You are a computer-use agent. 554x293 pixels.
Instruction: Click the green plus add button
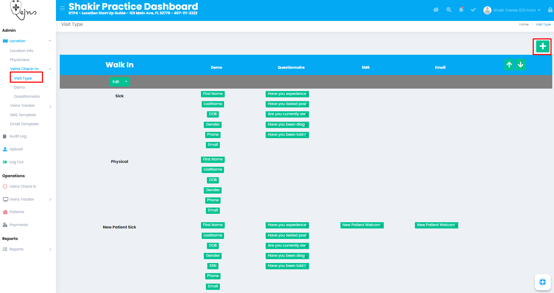[542, 46]
